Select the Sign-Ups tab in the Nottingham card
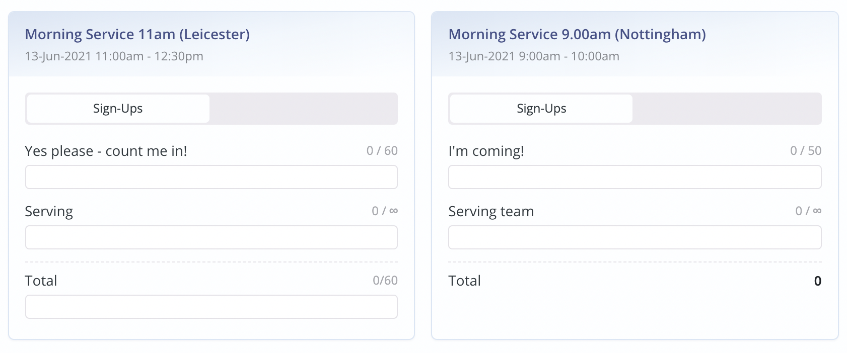 (x=541, y=109)
